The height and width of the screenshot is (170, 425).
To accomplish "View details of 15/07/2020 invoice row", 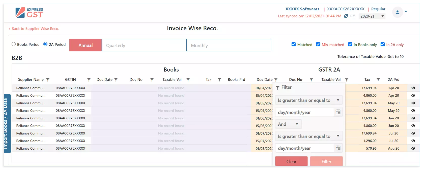I will tap(413, 141).
